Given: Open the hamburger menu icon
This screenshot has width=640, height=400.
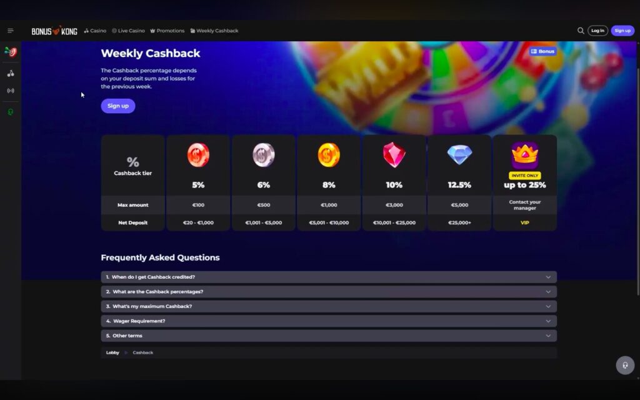Looking at the screenshot, I should pos(11,31).
